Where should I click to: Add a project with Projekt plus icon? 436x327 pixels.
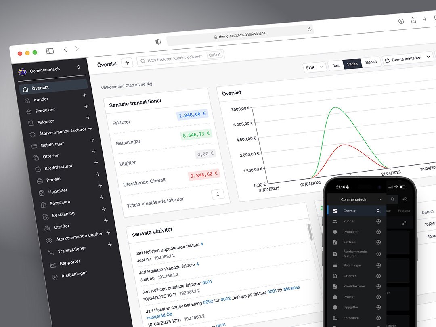pyautogui.click(x=98, y=174)
